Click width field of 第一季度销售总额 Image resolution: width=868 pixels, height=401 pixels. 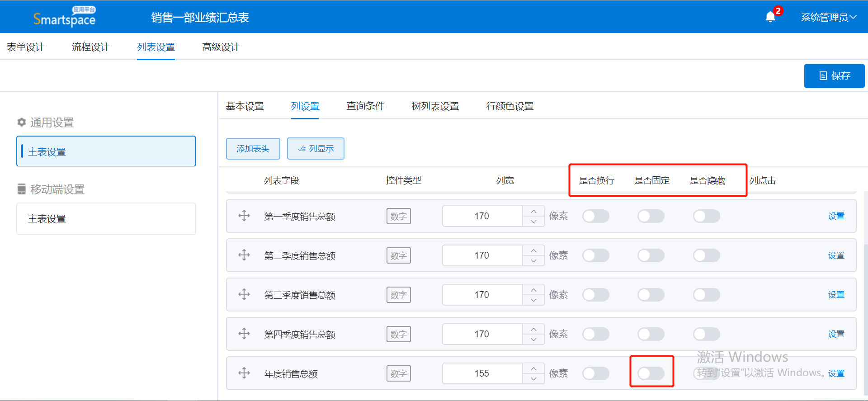coord(482,216)
